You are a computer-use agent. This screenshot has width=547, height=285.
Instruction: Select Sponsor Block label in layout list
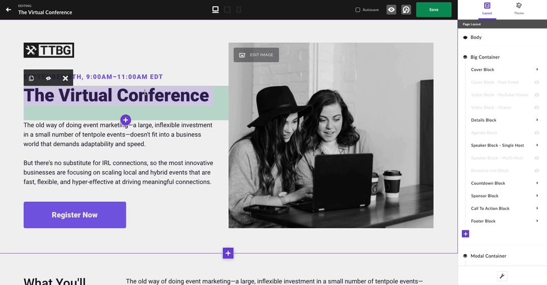[x=484, y=196]
